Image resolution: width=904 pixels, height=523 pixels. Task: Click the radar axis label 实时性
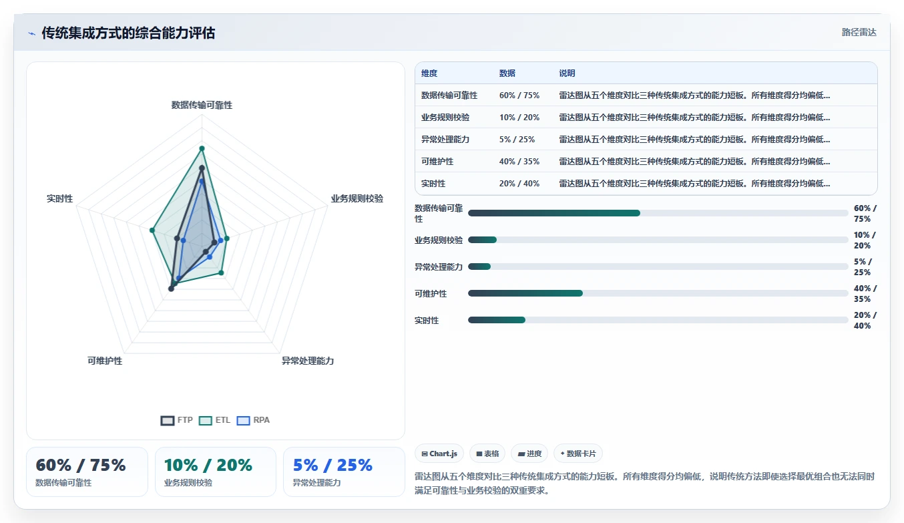pos(60,198)
